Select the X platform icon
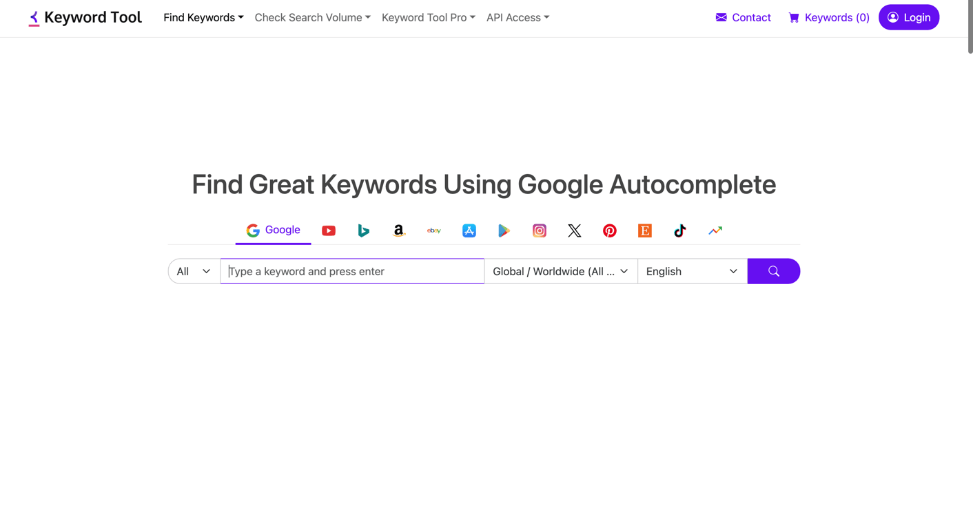 (x=574, y=230)
